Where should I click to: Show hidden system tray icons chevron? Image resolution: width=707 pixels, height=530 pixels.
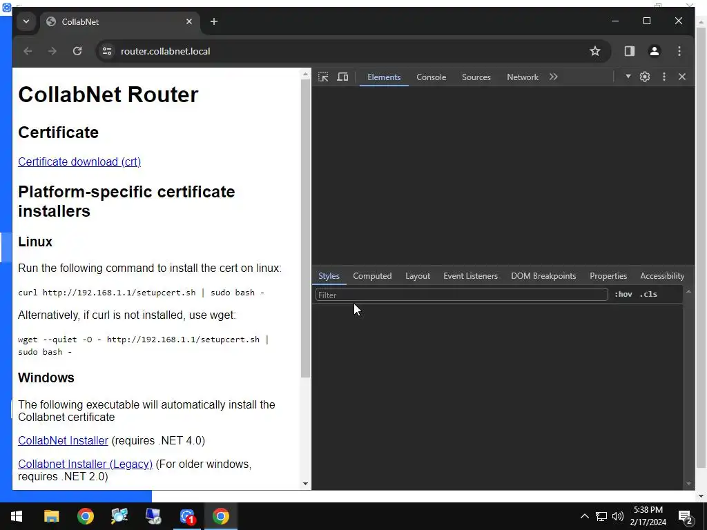(584, 516)
